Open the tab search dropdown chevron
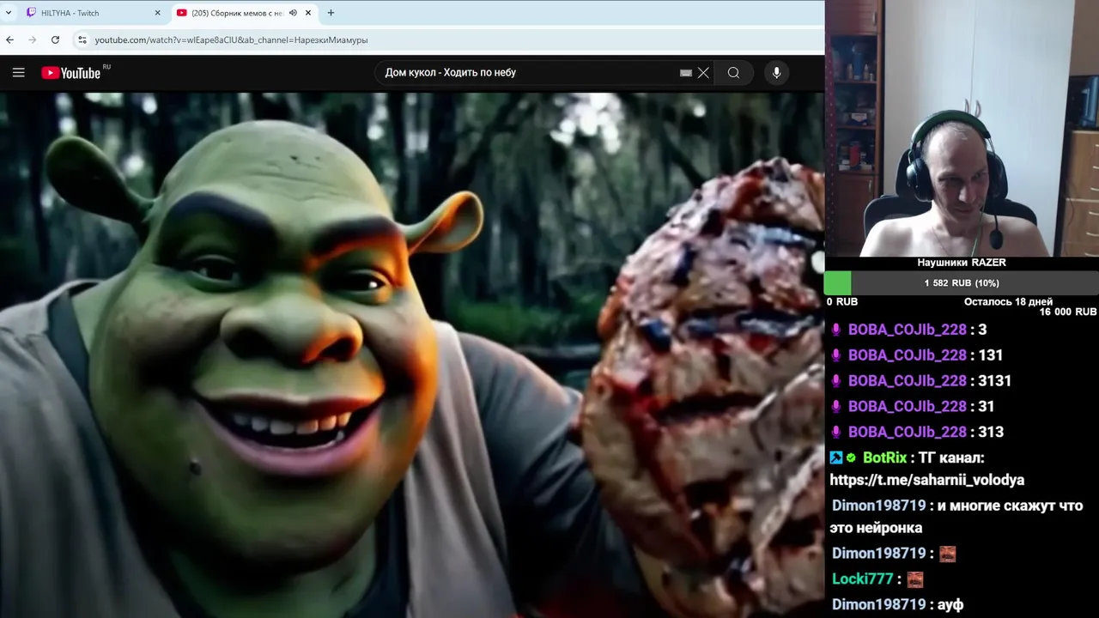 coord(9,13)
